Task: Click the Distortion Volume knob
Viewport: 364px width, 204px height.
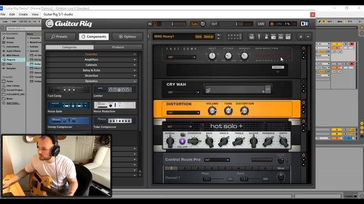Action: [212, 111]
